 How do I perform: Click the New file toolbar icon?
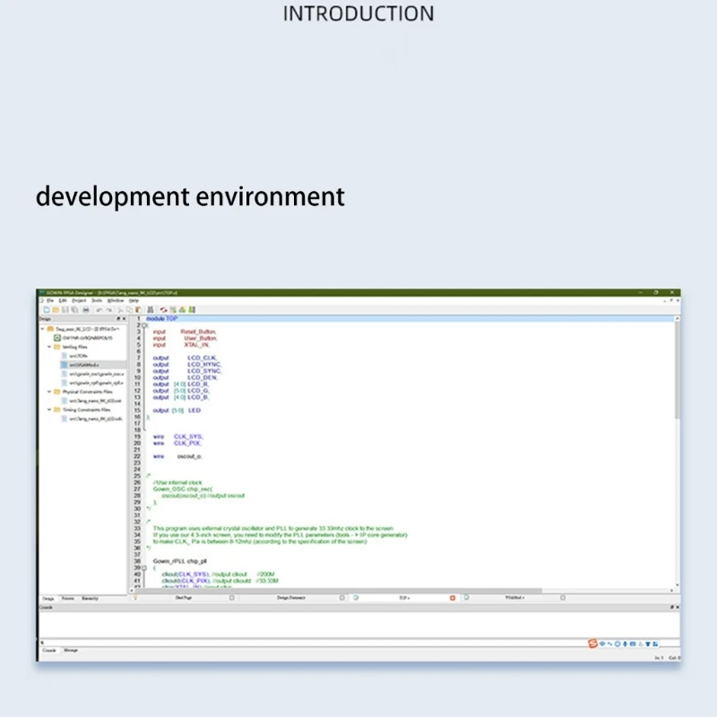[x=47, y=309]
